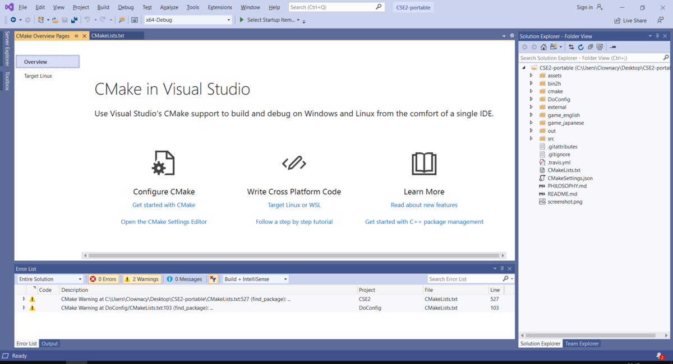Click the Learn More open book icon
Screen dimensions: 673x364
pos(424,163)
